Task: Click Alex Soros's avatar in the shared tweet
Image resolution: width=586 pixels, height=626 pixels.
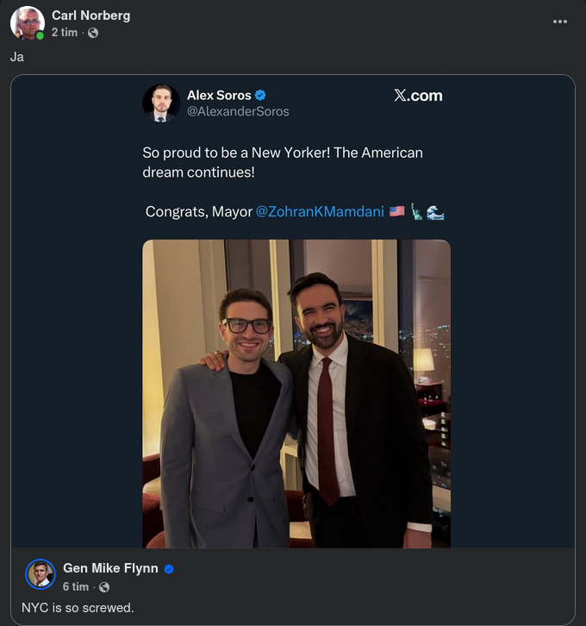Action: coord(161,103)
